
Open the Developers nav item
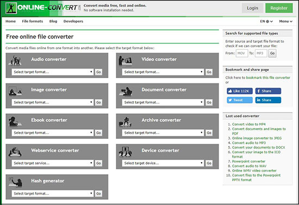73,21
